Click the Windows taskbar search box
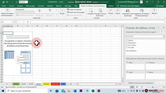 (x=26, y=91)
